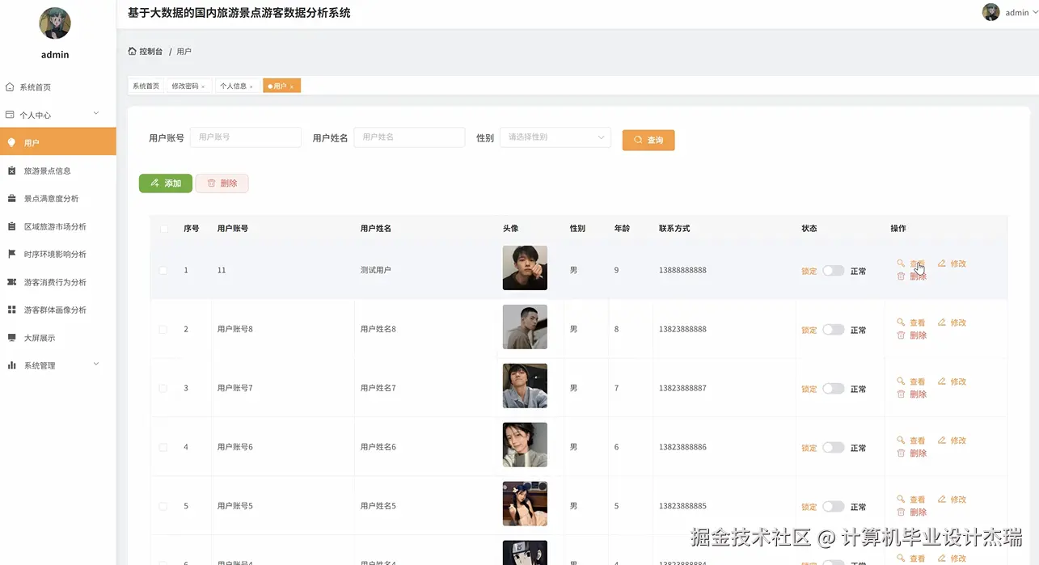Check the checkbox for row 测试用户
1039x565 pixels.
163,270
